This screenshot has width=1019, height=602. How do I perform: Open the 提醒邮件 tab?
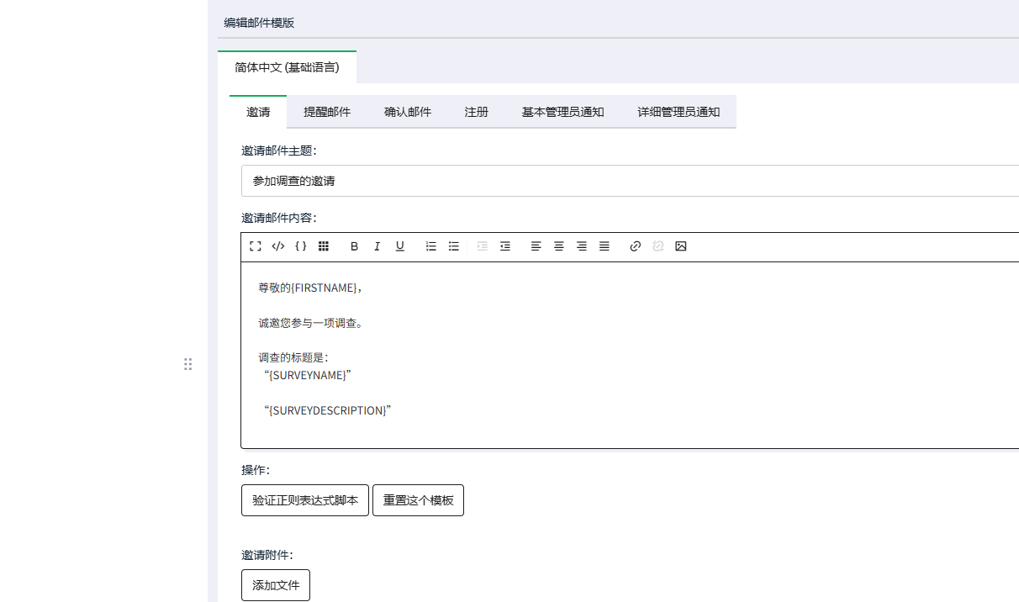(327, 112)
